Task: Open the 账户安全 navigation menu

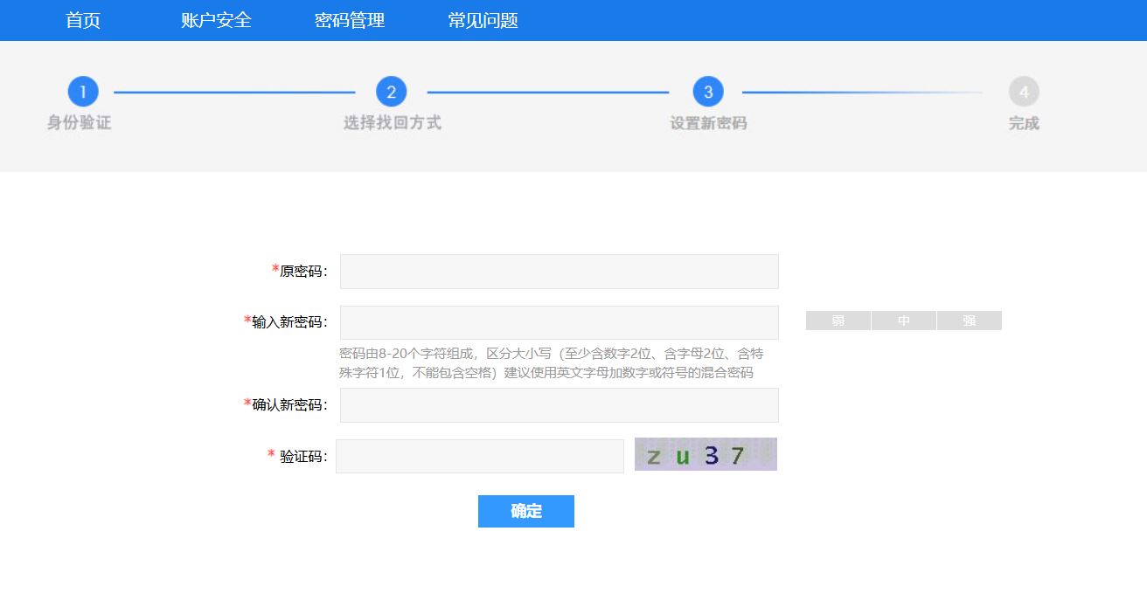Action: pyautogui.click(x=216, y=20)
